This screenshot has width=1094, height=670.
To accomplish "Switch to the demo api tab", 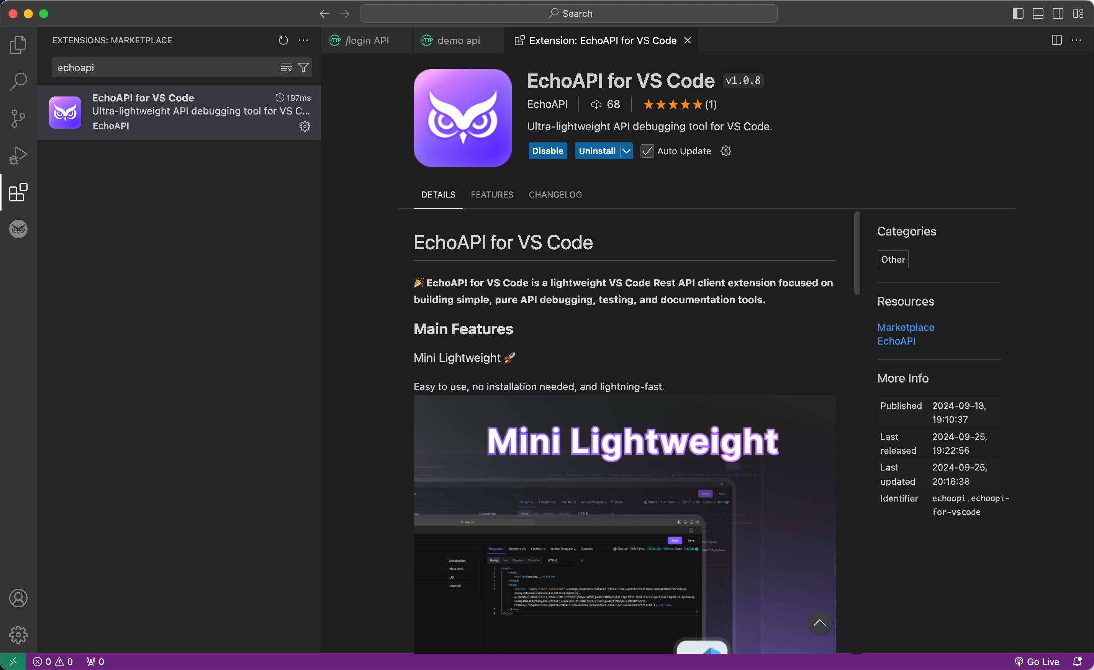I will [458, 40].
